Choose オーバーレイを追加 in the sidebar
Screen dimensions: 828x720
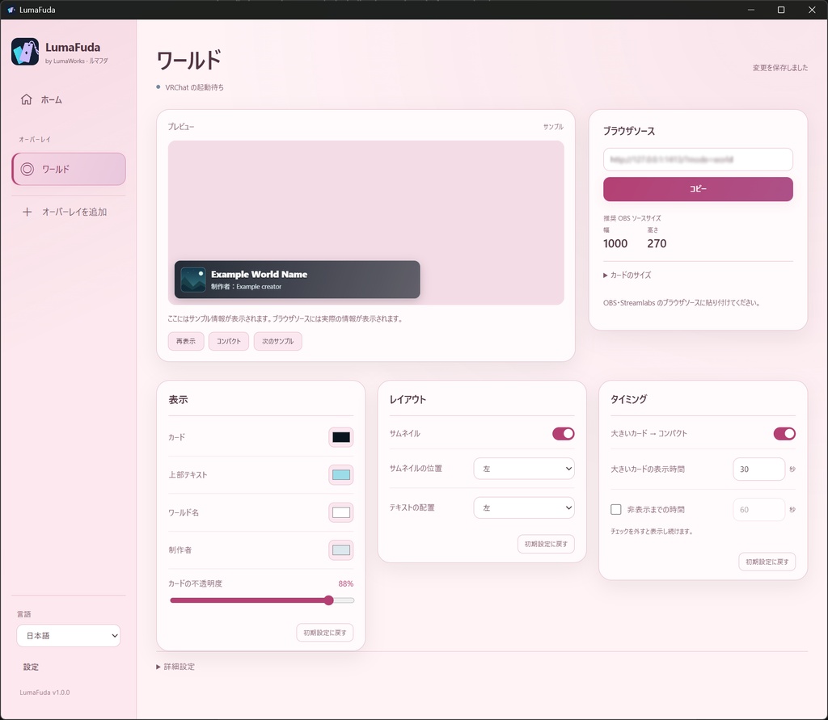pyautogui.click(x=69, y=213)
